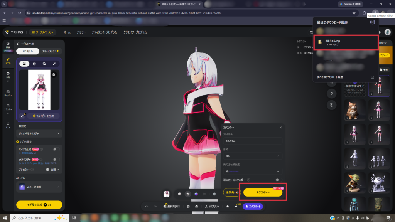
Task: Open the リメッシュ (remesh) sidebar tool
Action: [8, 93]
